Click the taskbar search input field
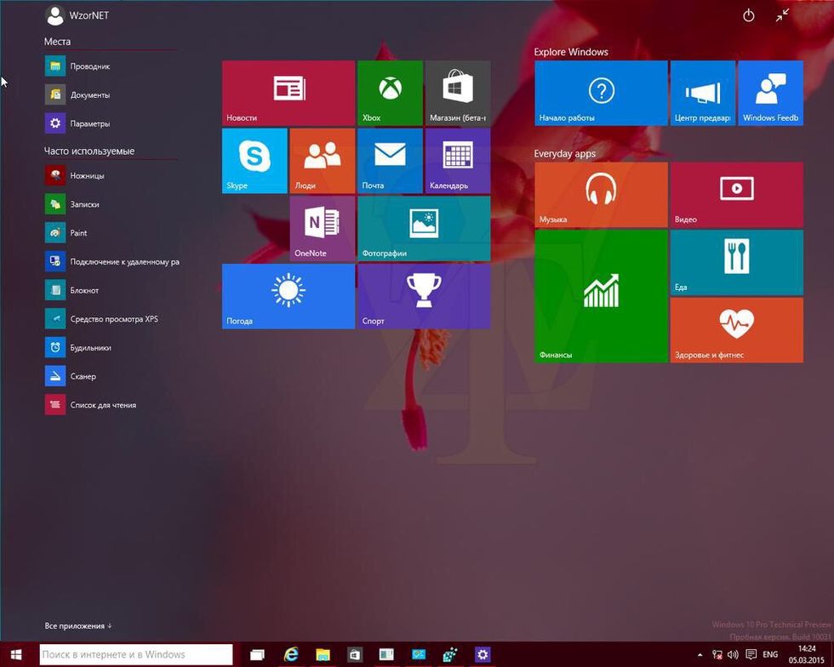834x667 pixels. pos(136,655)
